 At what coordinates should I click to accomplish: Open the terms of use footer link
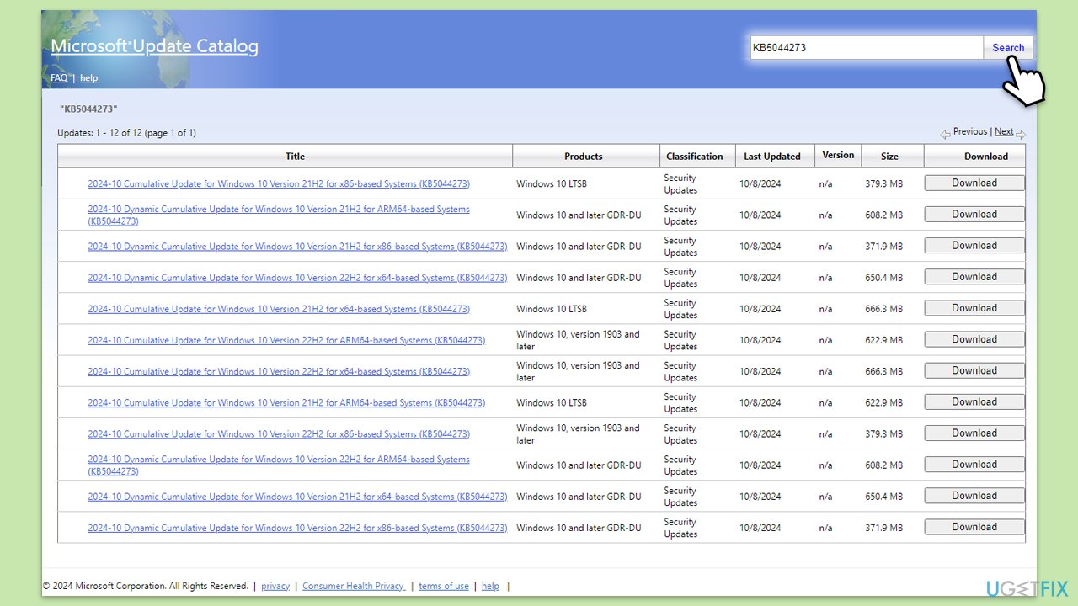pyautogui.click(x=444, y=586)
